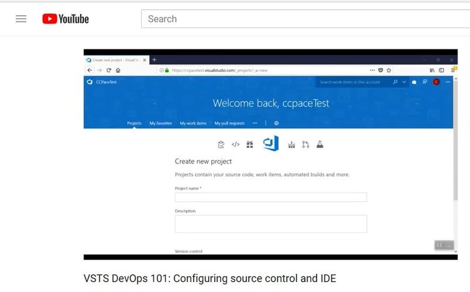Click the work item search magnifier icon
Image resolution: width=470 pixels, height=292 pixels.
click(395, 82)
